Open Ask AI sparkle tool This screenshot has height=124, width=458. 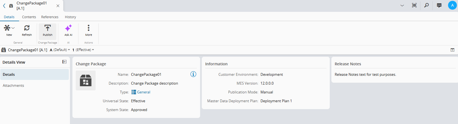pyautogui.click(x=68, y=31)
